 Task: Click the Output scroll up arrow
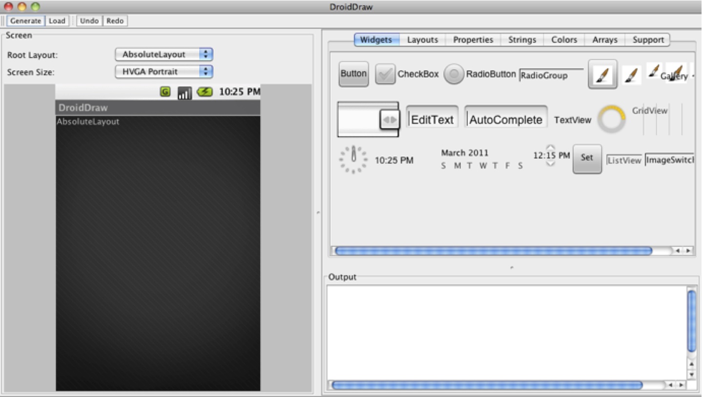(691, 364)
